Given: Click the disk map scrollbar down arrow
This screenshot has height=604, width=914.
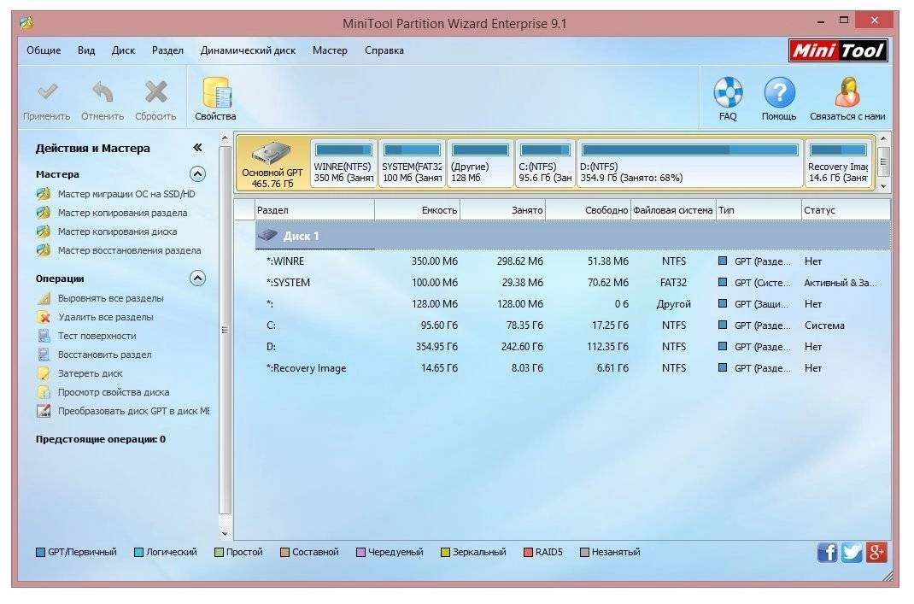Looking at the screenshot, I should pos(884,186).
